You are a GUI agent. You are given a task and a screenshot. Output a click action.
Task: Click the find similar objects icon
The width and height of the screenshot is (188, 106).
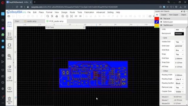(x=52, y=16)
